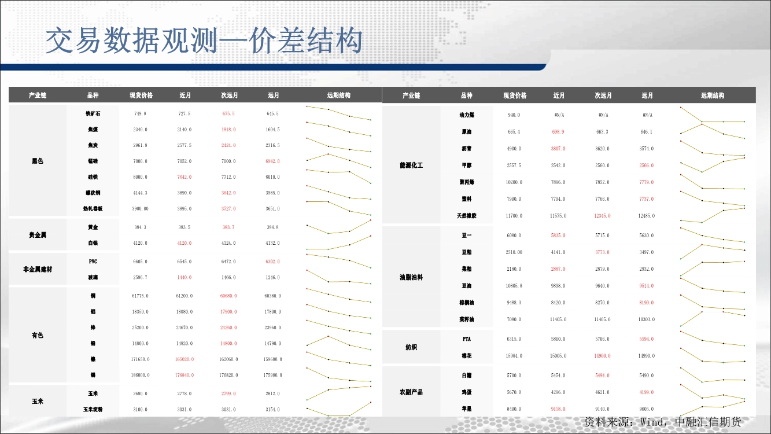This screenshot has height=434, width=771.
Task: Click the red 14900.0 value
Action: (x=602, y=356)
